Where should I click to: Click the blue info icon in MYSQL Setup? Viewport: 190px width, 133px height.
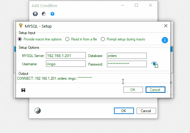(165, 40)
